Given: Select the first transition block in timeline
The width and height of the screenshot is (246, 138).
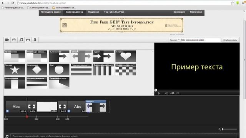Looking at the screenshot, I should pyautogui.click(x=32, y=107).
